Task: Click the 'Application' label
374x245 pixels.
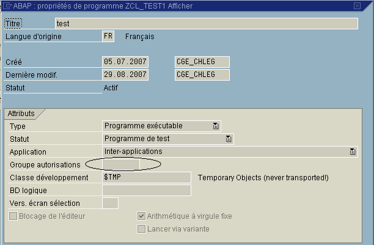Action: [x=28, y=152]
